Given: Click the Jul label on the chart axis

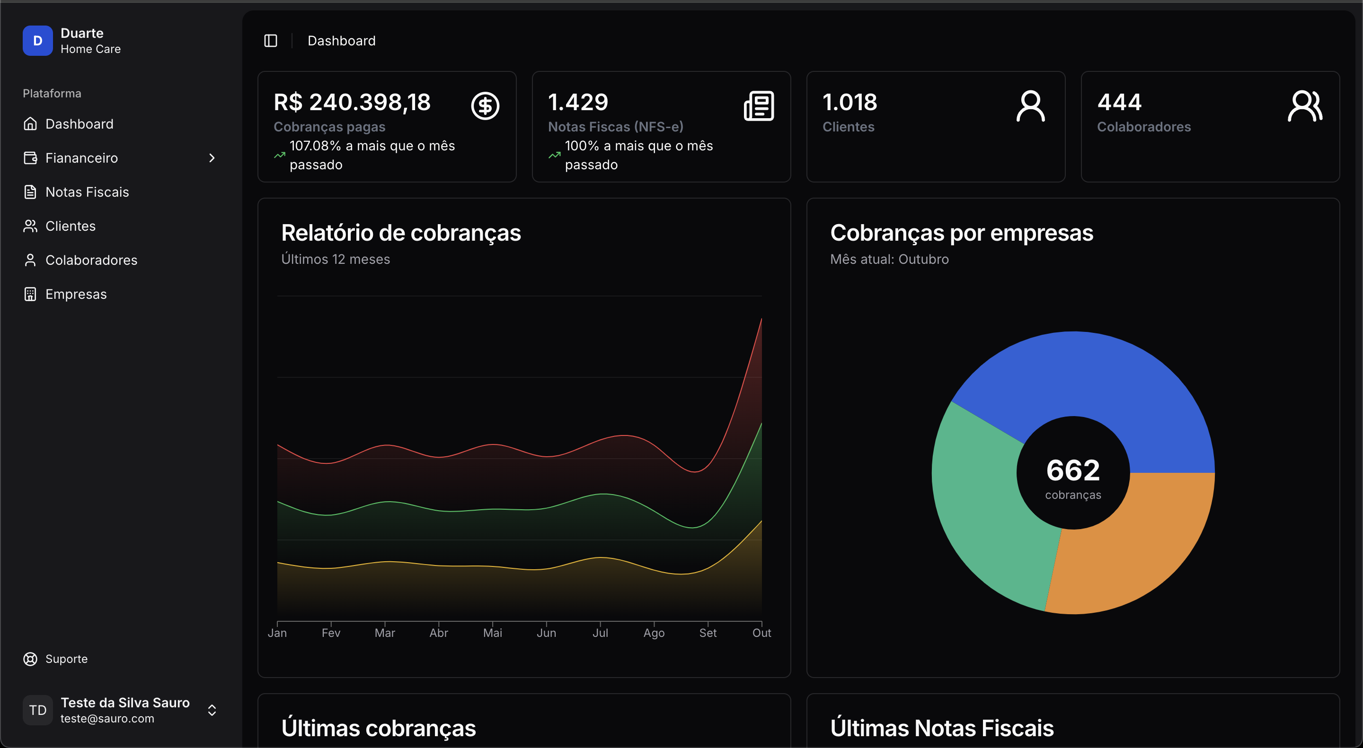Looking at the screenshot, I should [600, 633].
